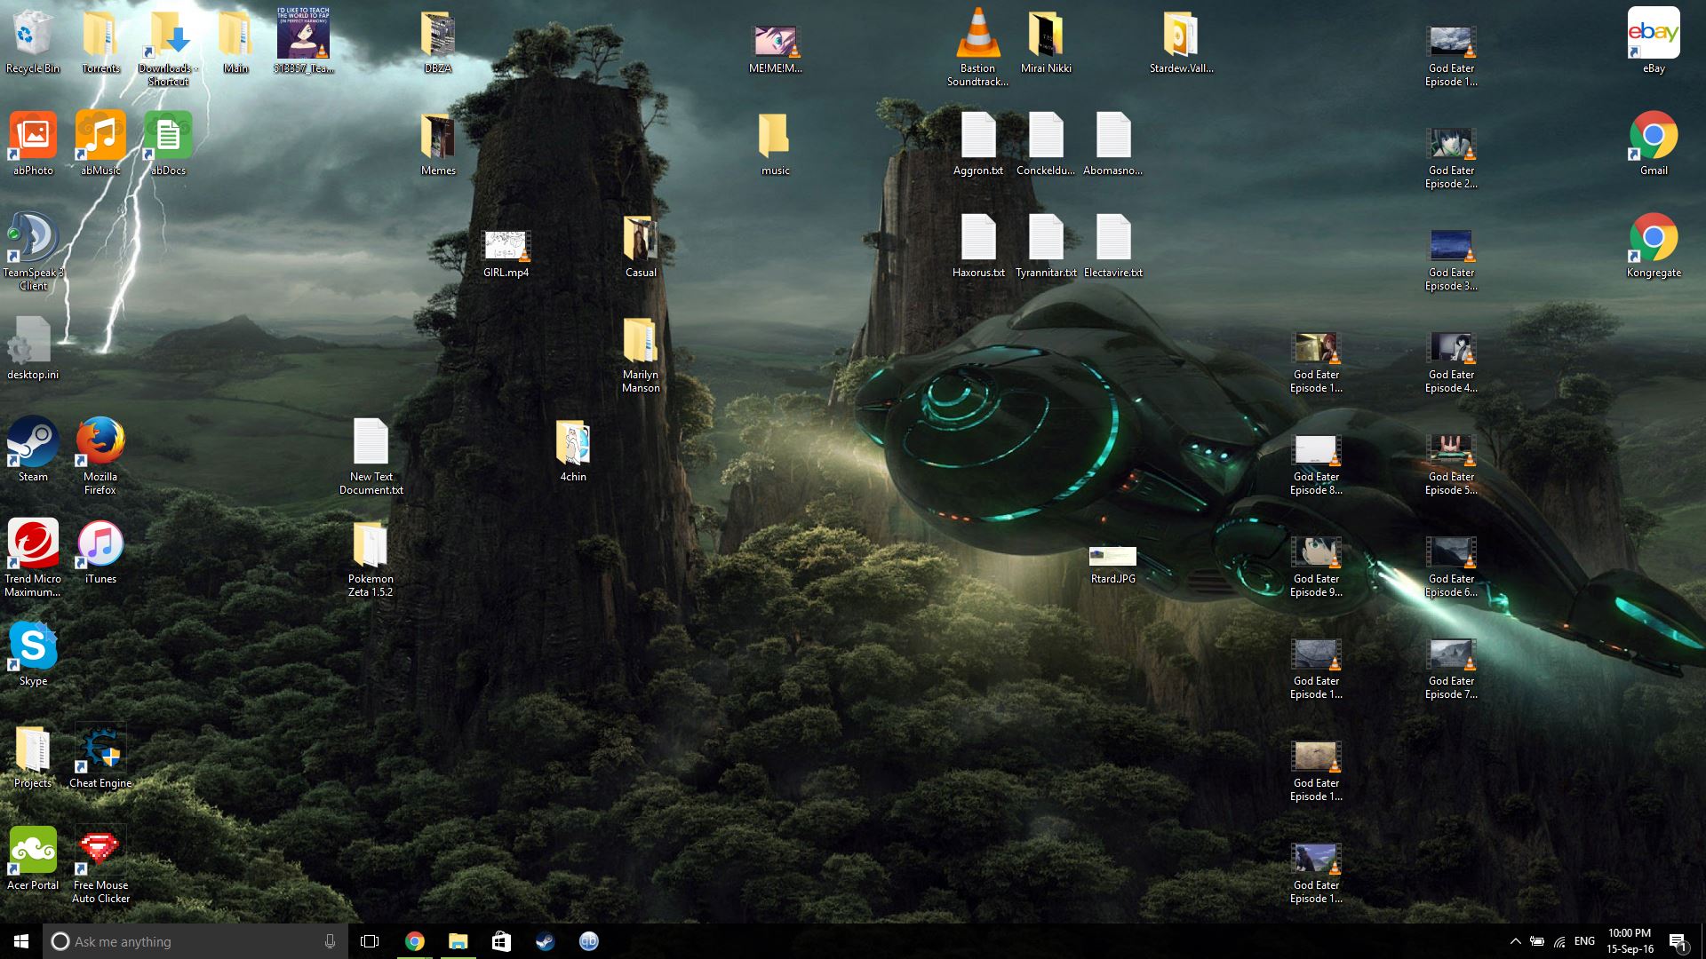Screen dimensions: 1706x959
Task: Launch Mozilla Firefox
Action: 100,456
